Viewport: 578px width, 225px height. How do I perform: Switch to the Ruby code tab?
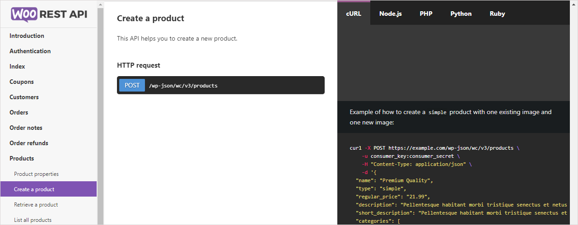pyautogui.click(x=497, y=14)
